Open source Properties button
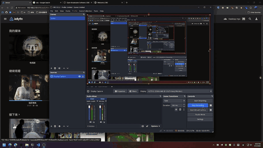263x148 pixels. pyautogui.click(x=120, y=91)
